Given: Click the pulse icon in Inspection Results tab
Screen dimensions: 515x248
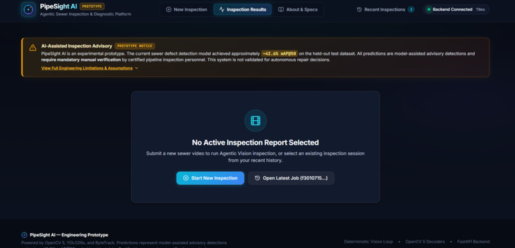Looking at the screenshot, I should point(222,10).
